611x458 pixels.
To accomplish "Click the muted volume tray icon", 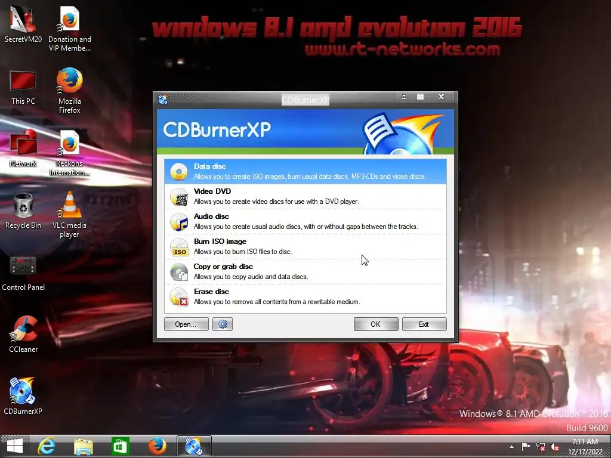I will 555,447.
